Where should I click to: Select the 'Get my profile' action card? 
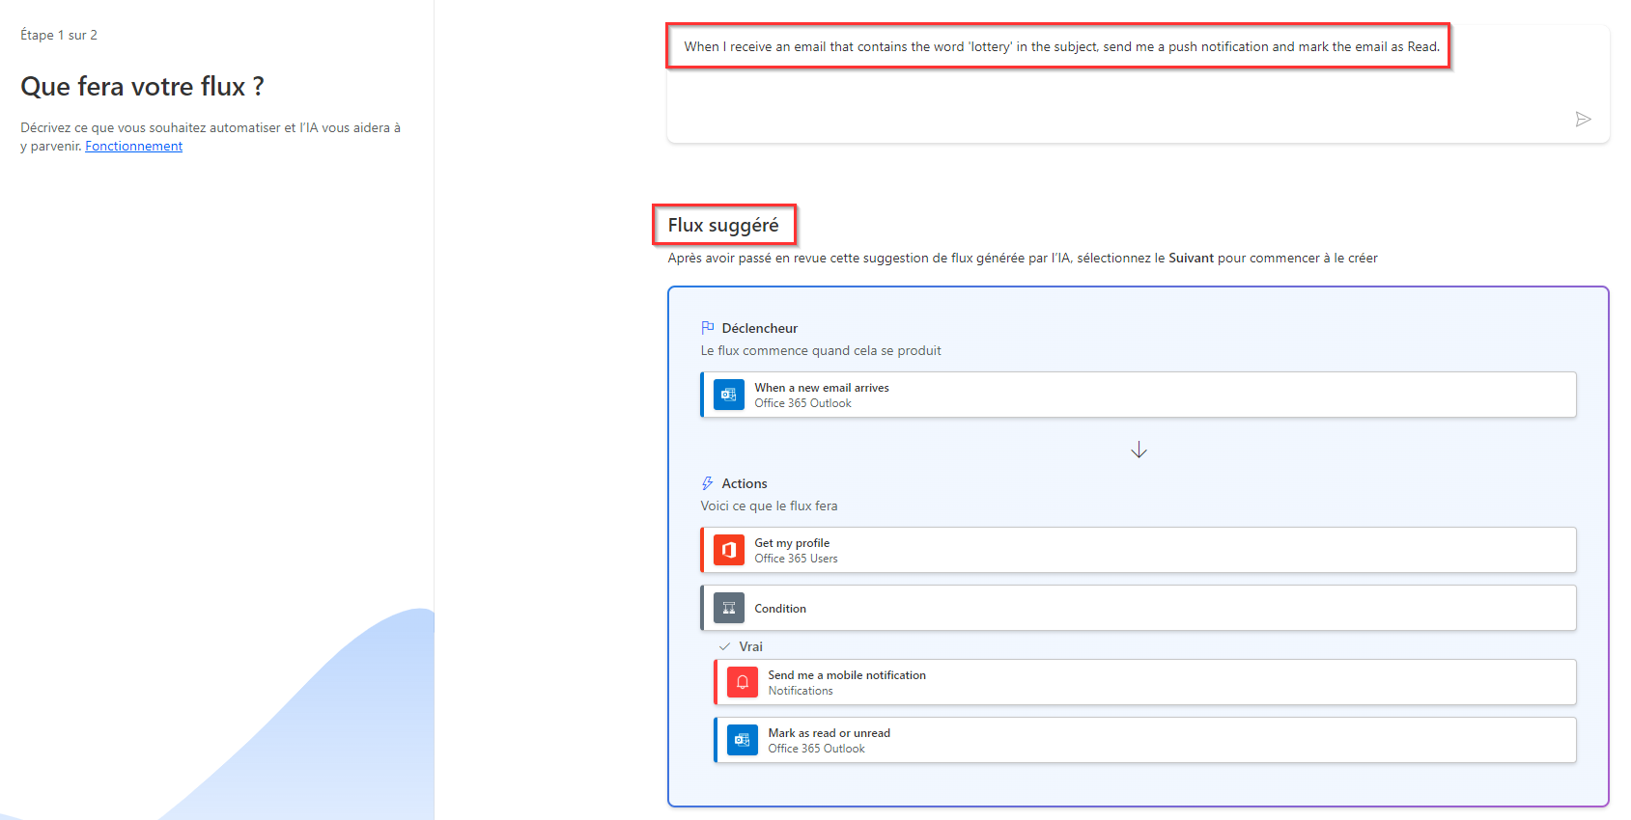tap(1139, 550)
